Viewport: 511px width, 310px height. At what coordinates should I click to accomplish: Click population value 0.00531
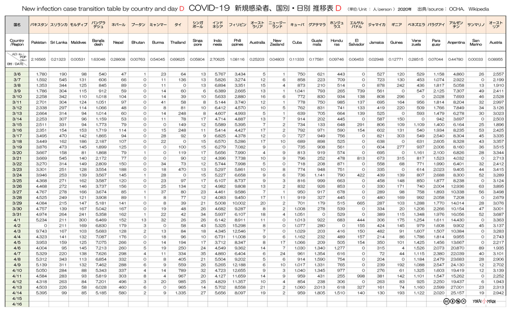[x=78, y=59]
